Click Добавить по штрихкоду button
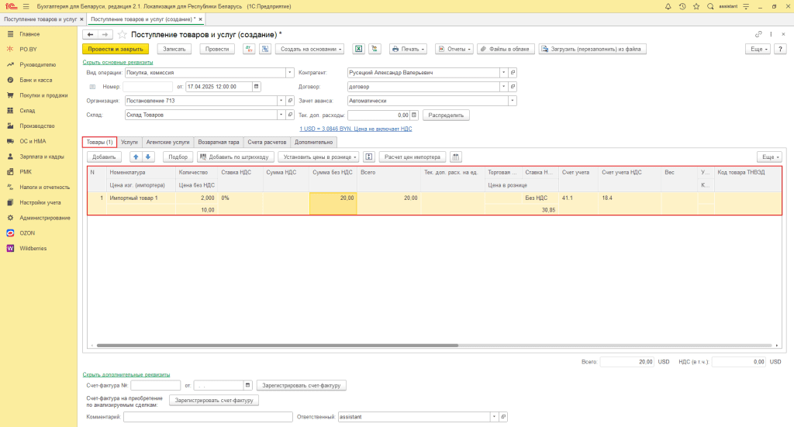 [x=236, y=157]
